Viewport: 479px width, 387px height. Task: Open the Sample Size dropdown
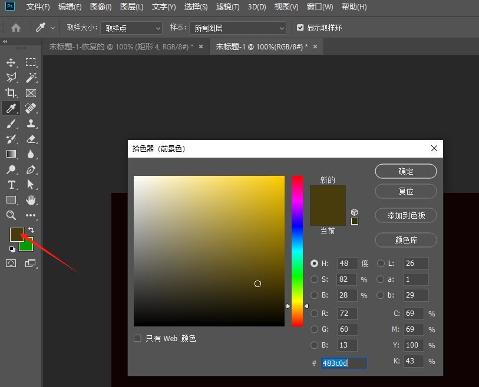[x=131, y=28]
